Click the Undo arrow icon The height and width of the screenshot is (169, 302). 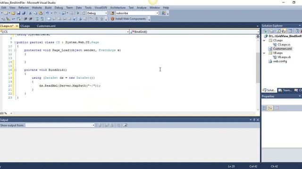(47, 13)
